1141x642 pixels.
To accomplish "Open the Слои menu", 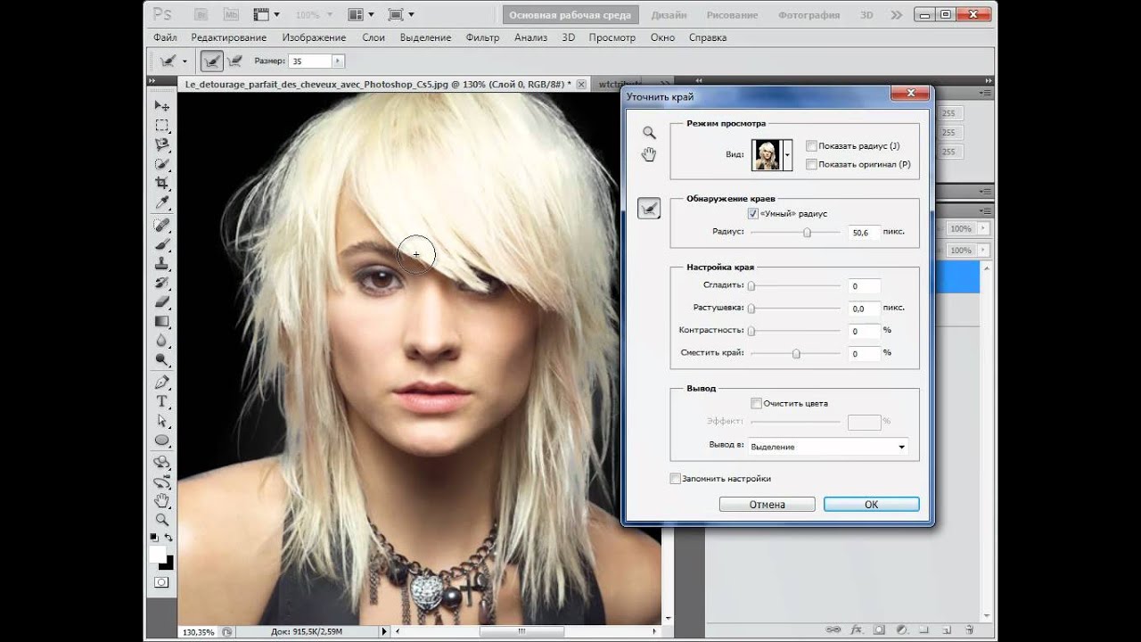I will coord(373,37).
